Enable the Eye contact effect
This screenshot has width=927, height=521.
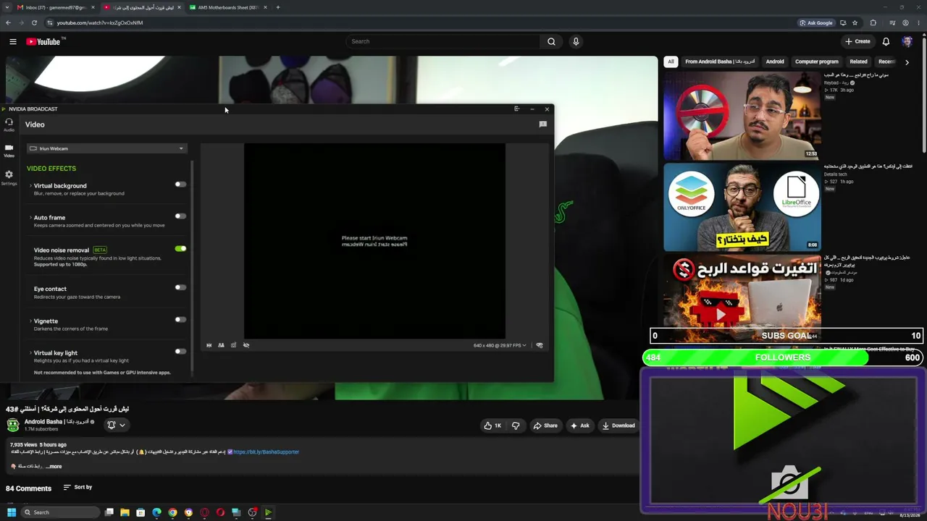tap(180, 287)
